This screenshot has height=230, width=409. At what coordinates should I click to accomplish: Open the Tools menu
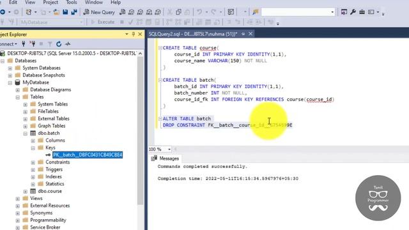71,3
